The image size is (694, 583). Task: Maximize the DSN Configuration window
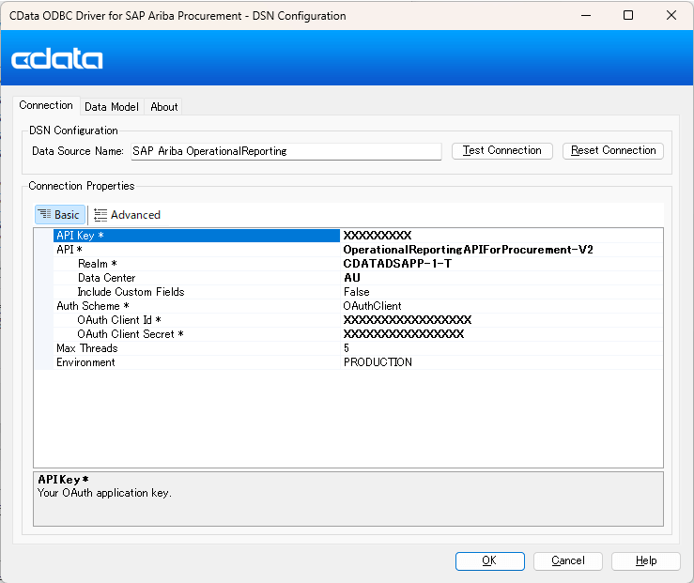point(628,15)
